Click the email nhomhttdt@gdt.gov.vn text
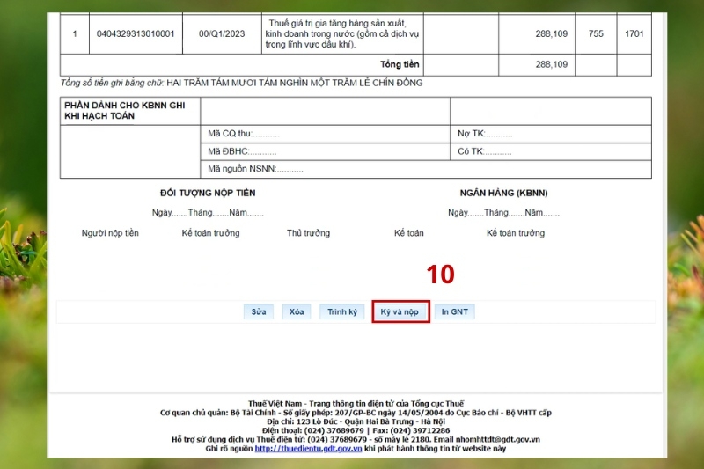The image size is (704, 469). pyautogui.click(x=498, y=439)
